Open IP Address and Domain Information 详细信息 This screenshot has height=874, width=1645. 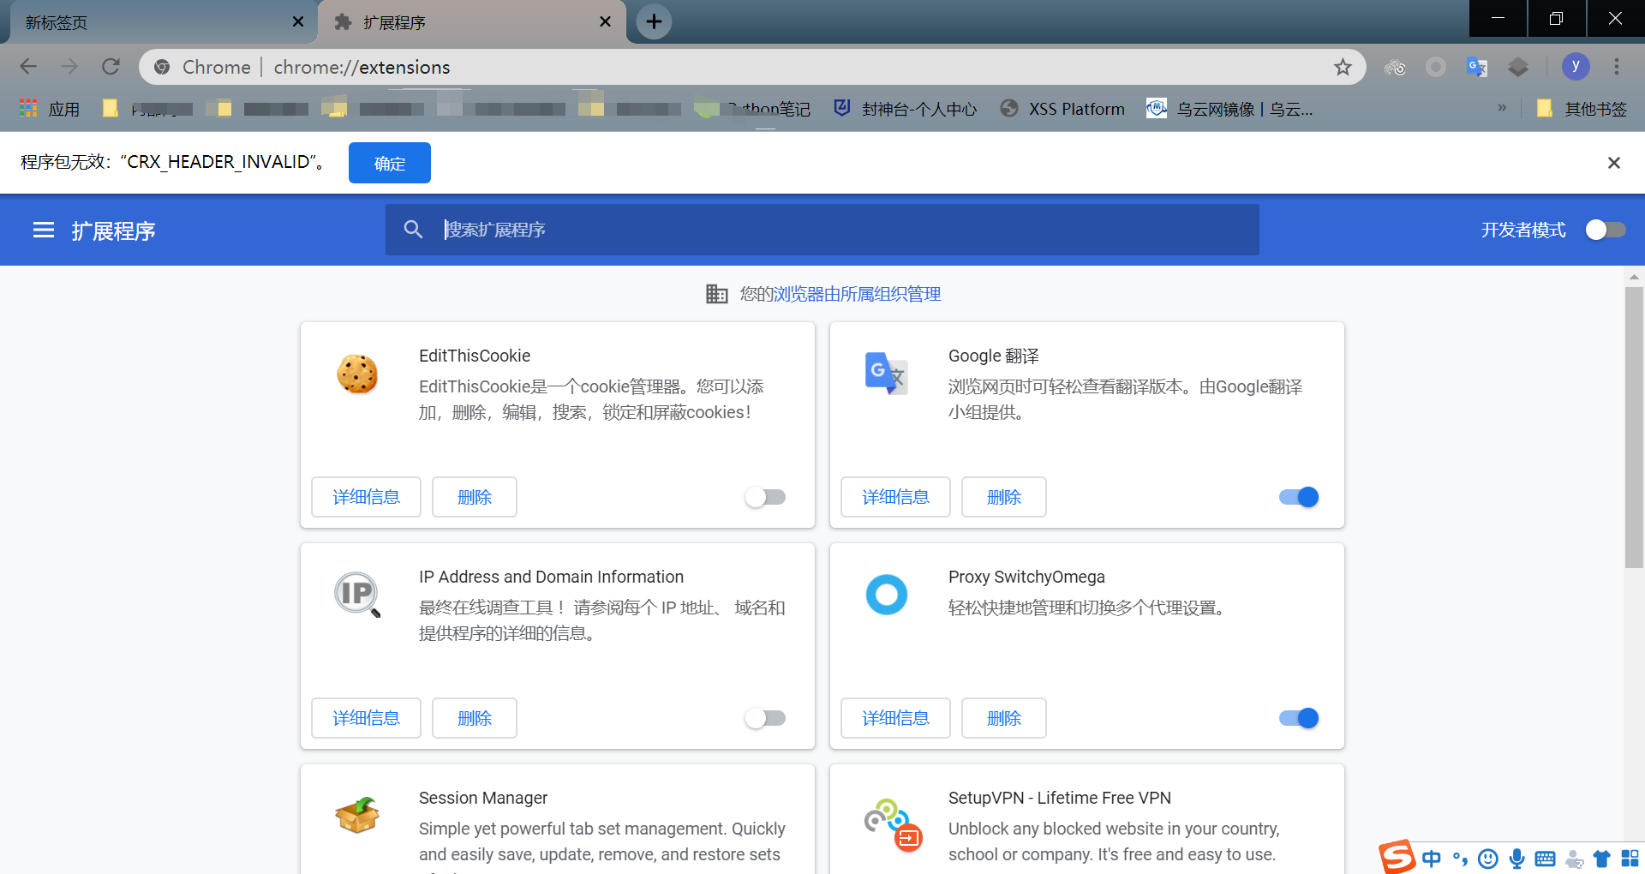366,718
